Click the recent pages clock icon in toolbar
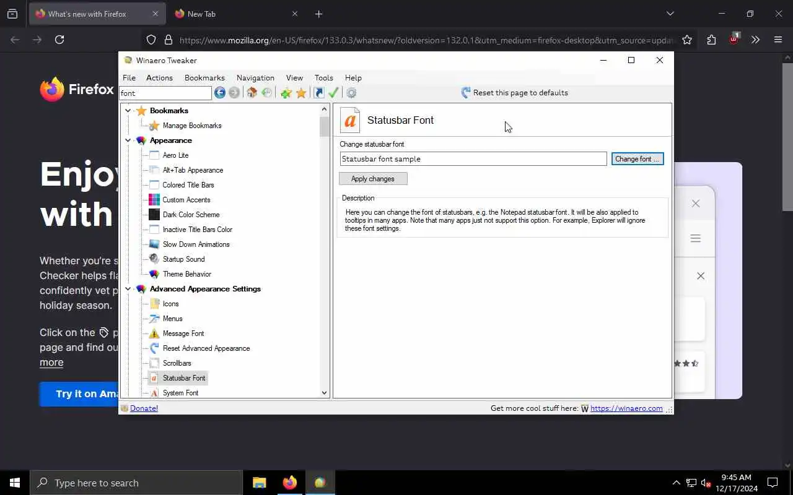This screenshot has height=495, width=793. pos(267,93)
